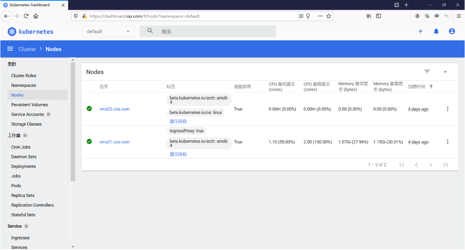The width and height of the screenshot is (465, 250).
Task: Show all labels for vms21.cos.com
Action: 178,154
